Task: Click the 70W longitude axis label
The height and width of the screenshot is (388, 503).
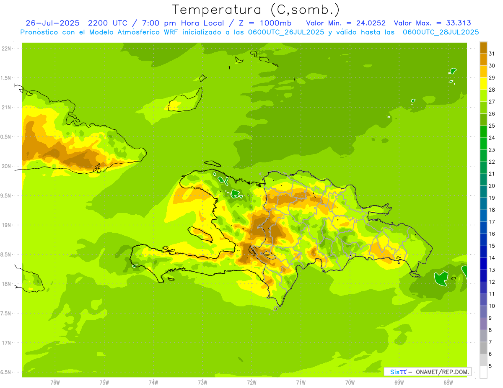Action: (x=350, y=383)
